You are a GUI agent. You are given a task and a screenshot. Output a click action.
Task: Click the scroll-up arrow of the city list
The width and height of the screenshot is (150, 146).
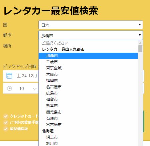pos(140,43)
